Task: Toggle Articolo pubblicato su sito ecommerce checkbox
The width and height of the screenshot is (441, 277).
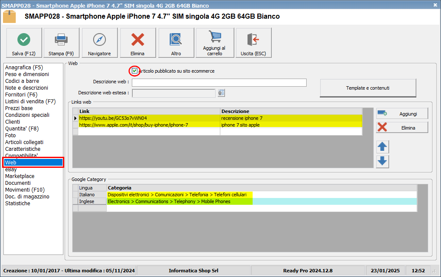Action: (x=134, y=71)
